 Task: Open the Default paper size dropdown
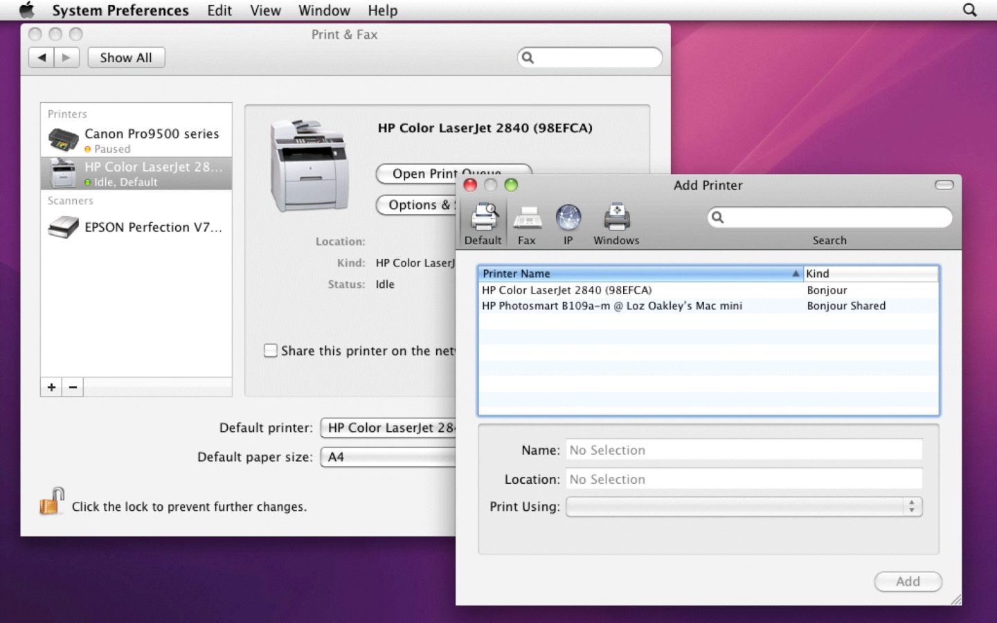click(388, 457)
